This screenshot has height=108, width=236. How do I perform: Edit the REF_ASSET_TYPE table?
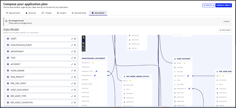click(72, 96)
